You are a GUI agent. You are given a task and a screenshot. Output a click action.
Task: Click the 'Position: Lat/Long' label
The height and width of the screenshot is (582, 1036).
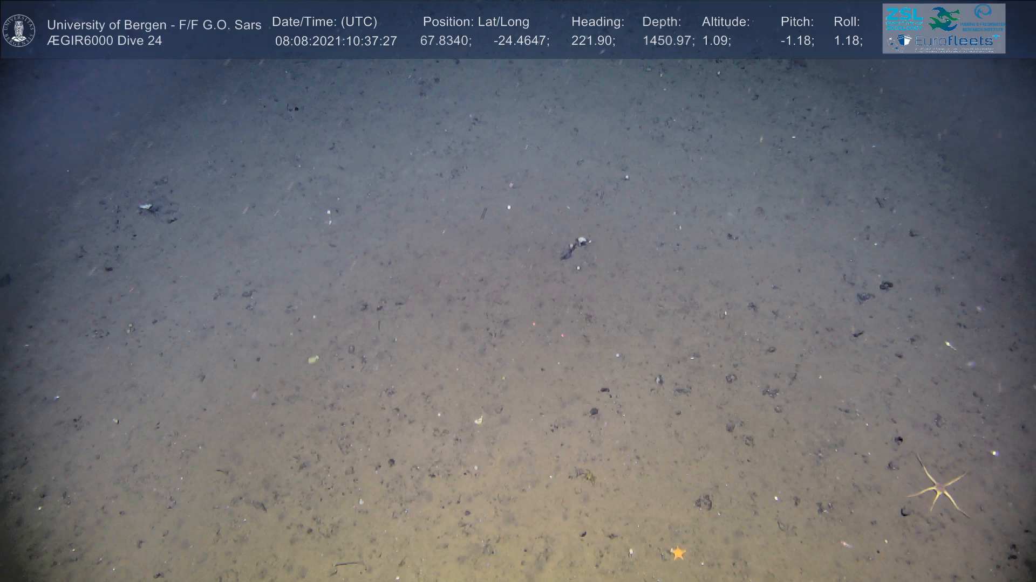[476, 22]
